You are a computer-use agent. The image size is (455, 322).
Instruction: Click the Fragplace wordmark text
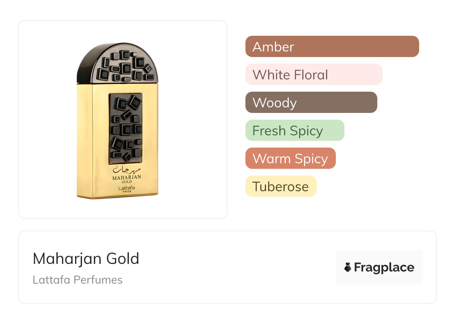pyautogui.click(x=384, y=267)
